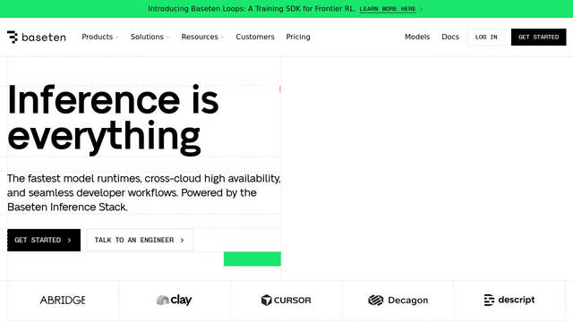The image size is (573, 322).
Task: Click the 'Baseten Inference Stack.' text
Action: (x=67, y=207)
